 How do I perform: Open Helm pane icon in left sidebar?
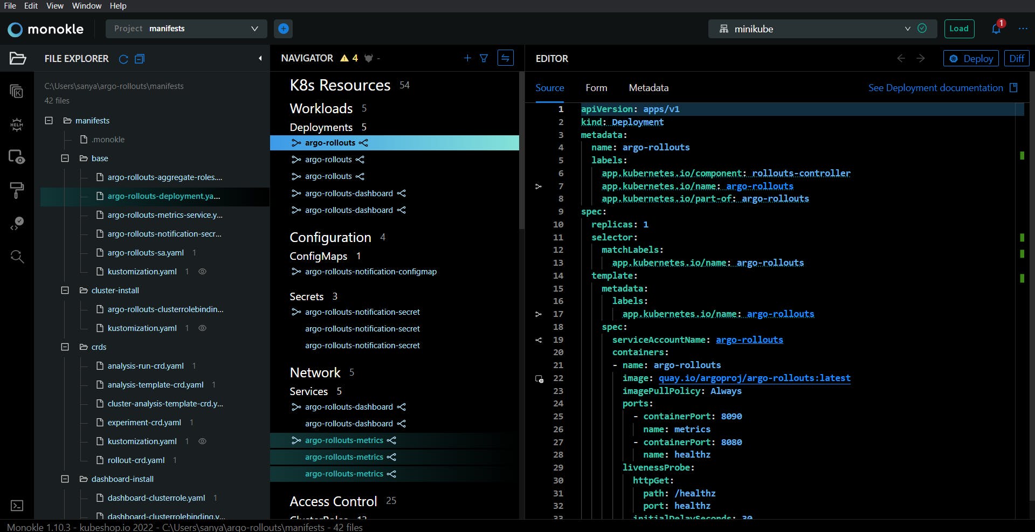pos(17,125)
